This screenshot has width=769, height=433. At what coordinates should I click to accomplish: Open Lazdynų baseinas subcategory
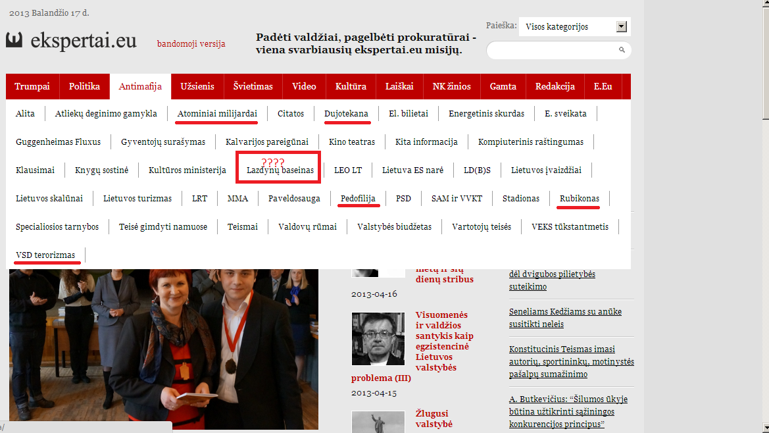tap(280, 170)
